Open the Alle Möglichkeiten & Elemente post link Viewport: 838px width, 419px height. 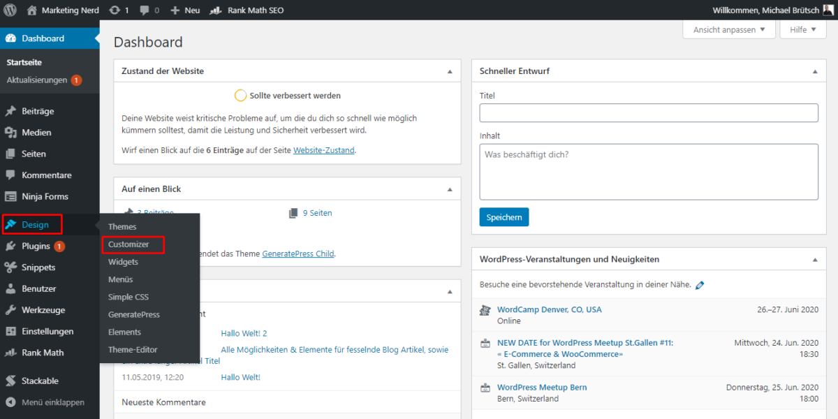pos(335,350)
